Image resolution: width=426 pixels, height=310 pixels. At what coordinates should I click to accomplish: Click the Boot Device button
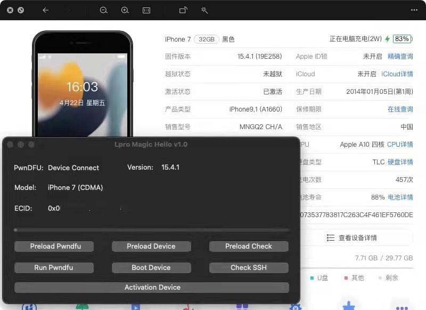pos(151,267)
